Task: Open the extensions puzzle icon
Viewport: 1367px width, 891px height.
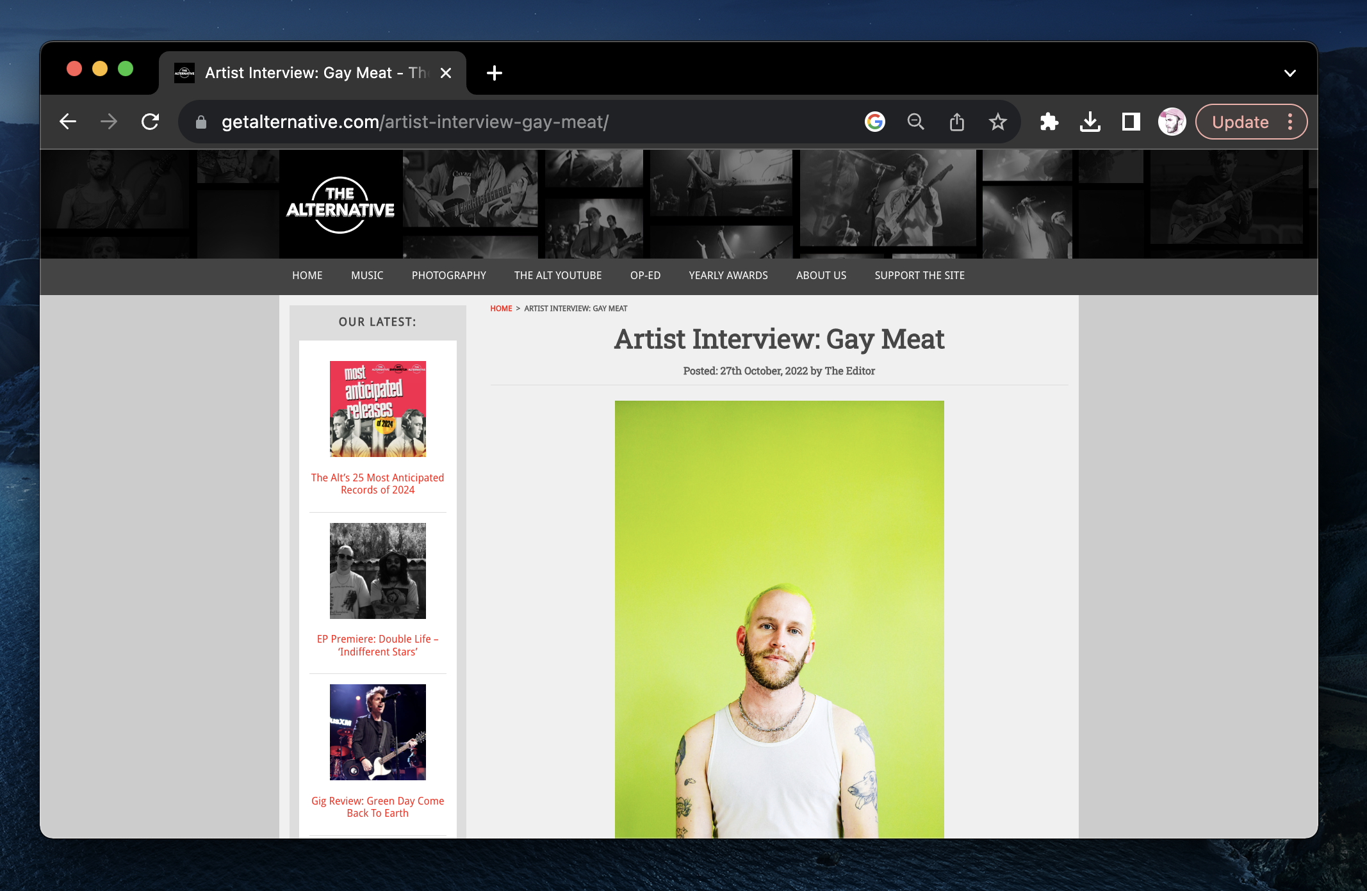Action: tap(1049, 122)
